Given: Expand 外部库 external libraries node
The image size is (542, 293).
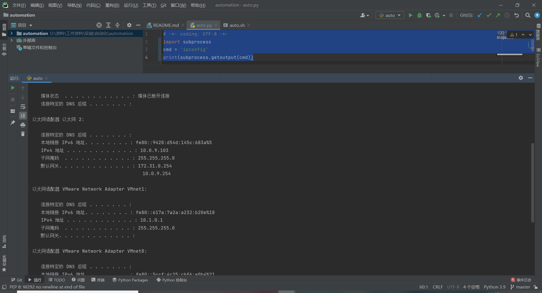Looking at the screenshot, I should pos(12,40).
